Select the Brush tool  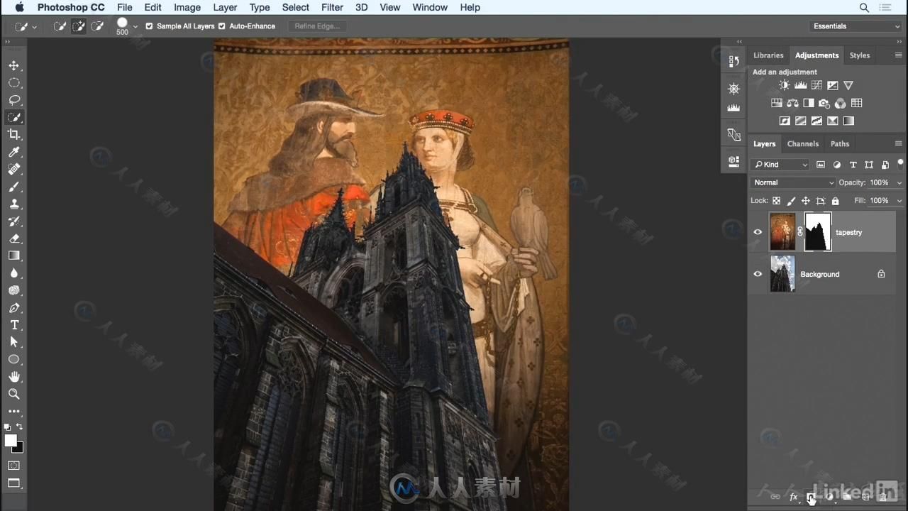(13, 187)
